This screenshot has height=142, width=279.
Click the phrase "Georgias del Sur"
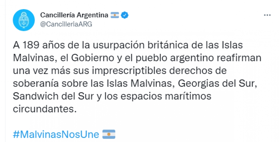pos(218,84)
